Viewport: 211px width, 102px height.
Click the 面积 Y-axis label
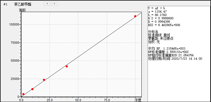pos(22,10)
